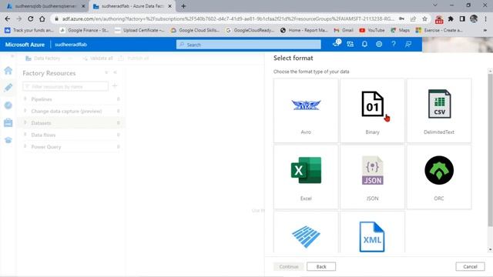Screen dimensions: 493x277
Task: Select the Excel format tile
Action: click(x=306, y=177)
